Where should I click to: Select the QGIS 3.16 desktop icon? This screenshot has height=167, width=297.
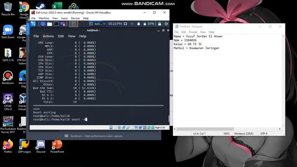pos(8,55)
